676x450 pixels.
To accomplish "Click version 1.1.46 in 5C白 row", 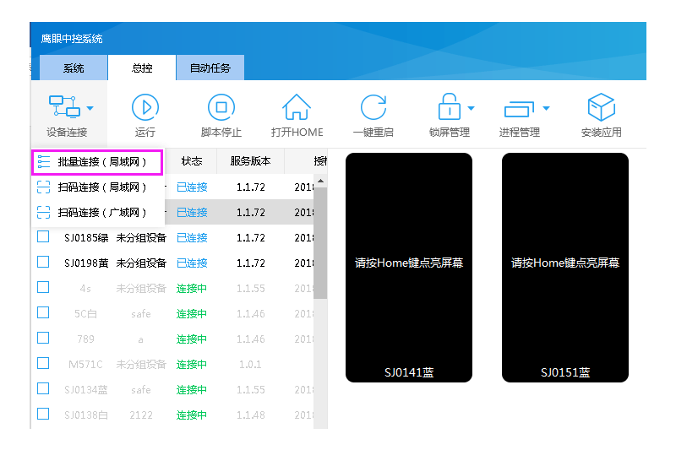I will coord(250,314).
